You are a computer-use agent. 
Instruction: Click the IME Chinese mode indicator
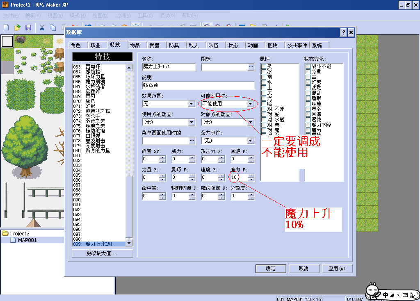click(x=386, y=295)
